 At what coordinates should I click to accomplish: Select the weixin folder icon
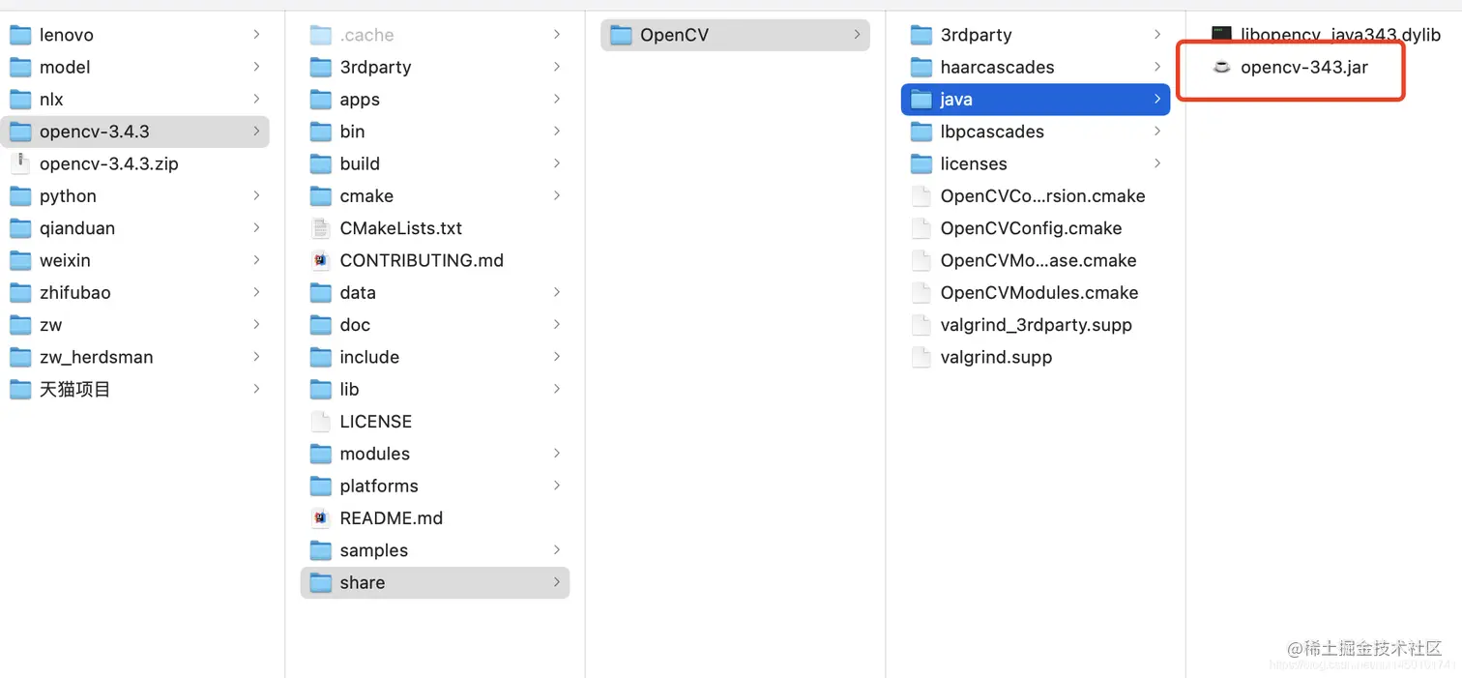click(x=20, y=260)
